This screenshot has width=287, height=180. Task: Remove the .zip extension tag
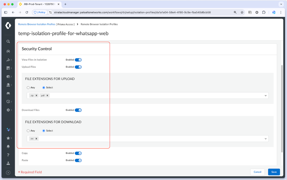tap(36, 96)
